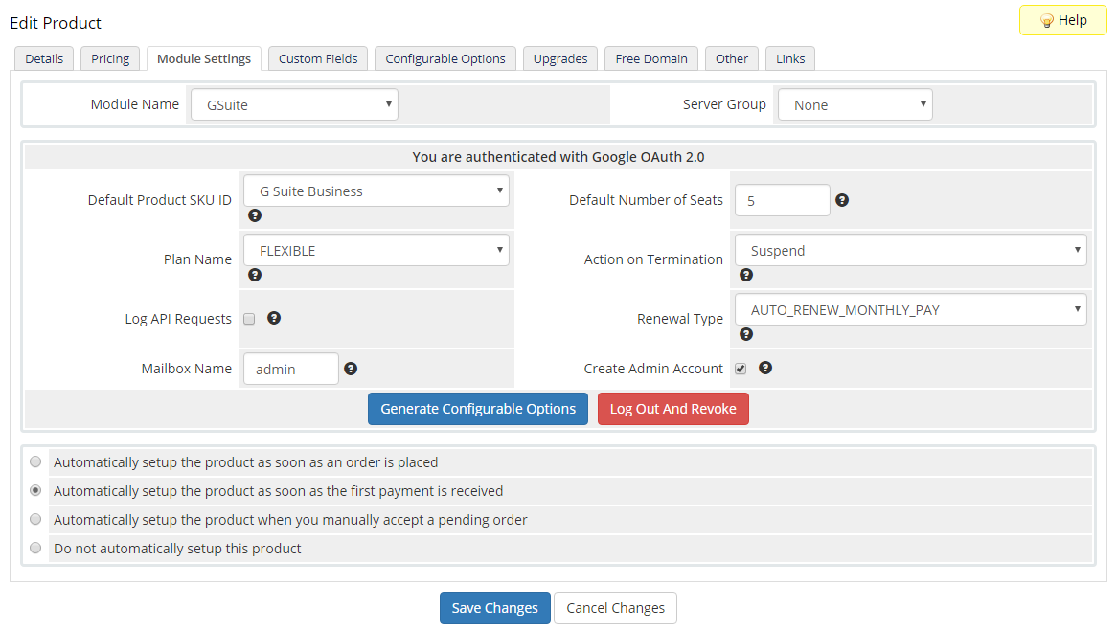This screenshot has width=1117, height=630.
Task: Click the Generate Configurable Options button
Action: (478, 409)
